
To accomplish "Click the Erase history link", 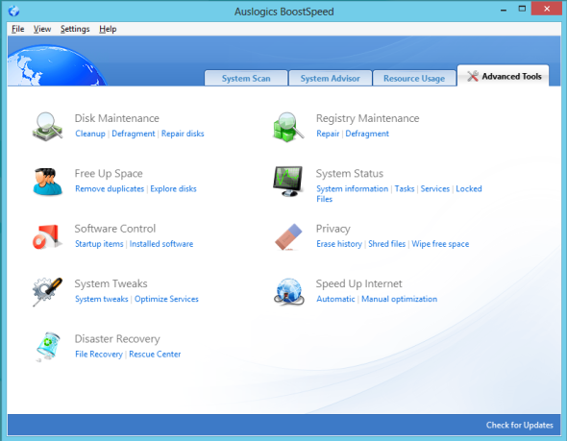I will click(x=339, y=244).
